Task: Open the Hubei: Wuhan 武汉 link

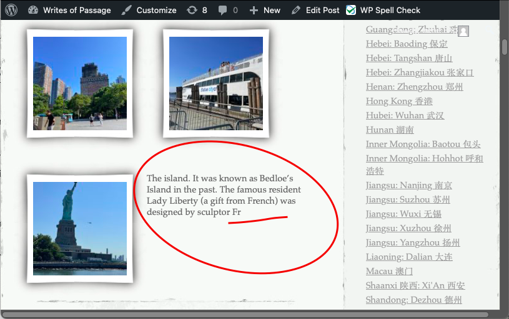Action: pyautogui.click(x=405, y=115)
